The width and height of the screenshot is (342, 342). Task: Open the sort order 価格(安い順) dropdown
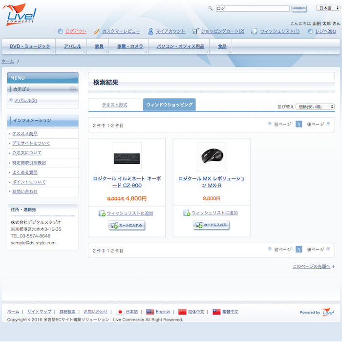point(315,107)
